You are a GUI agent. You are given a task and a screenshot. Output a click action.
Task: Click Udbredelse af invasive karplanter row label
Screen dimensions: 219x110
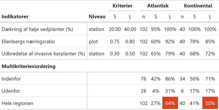[x=43, y=53]
